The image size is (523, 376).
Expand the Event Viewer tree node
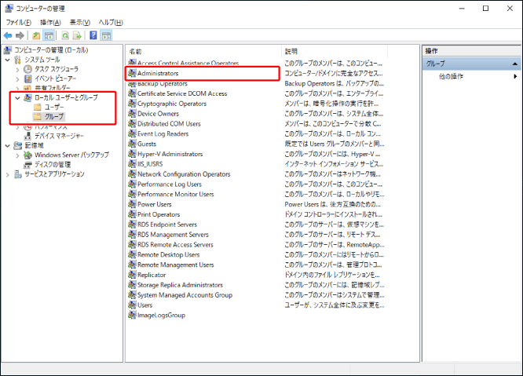(17, 78)
